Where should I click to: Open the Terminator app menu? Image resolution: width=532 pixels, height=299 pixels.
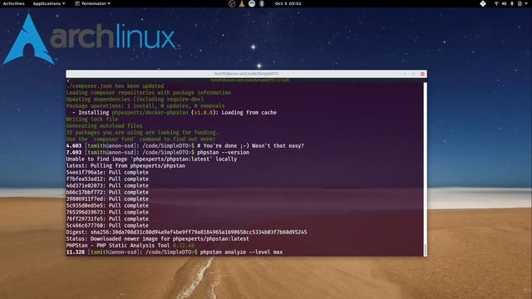92,3
